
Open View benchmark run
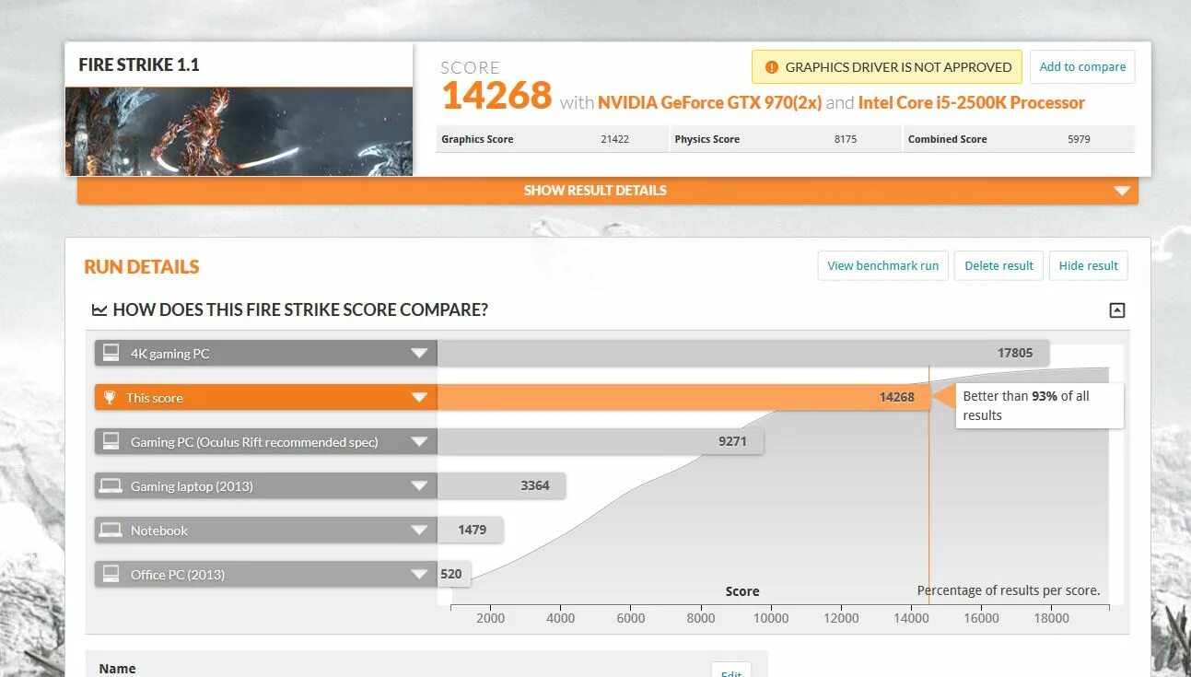click(x=882, y=266)
